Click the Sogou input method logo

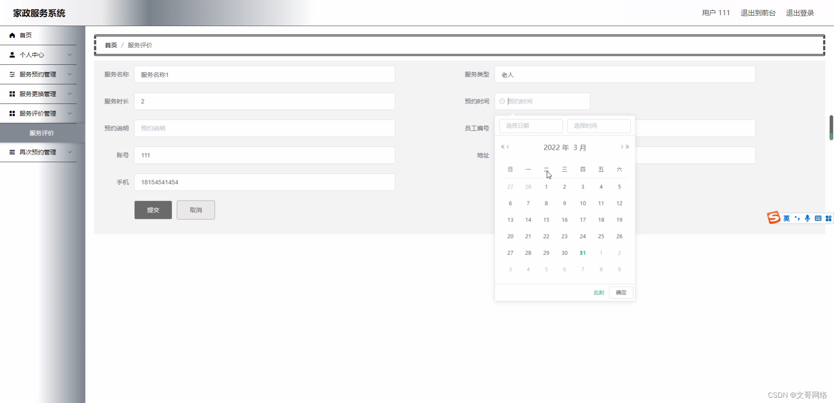click(774, 218)
